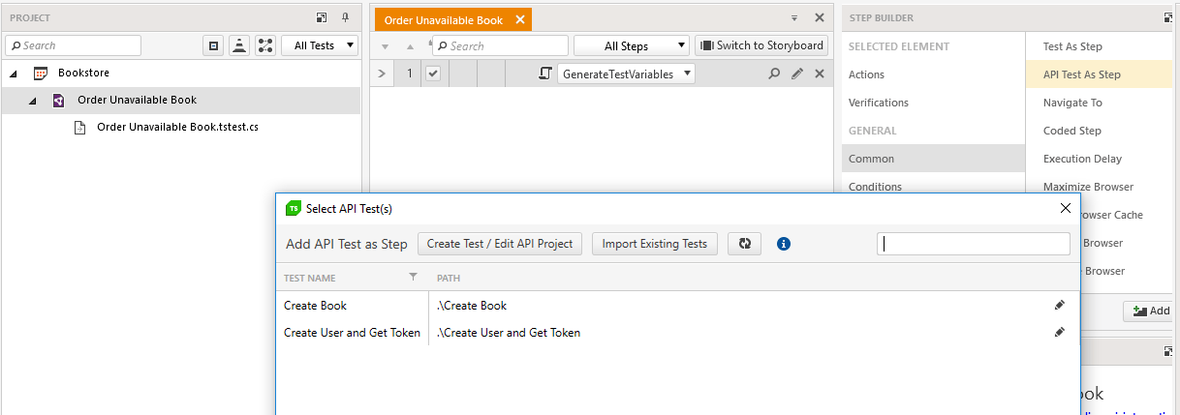Close the test editor pane with X

click(x=820, y=17)
